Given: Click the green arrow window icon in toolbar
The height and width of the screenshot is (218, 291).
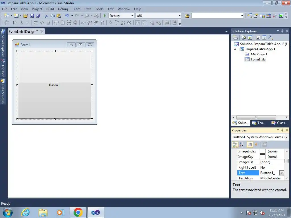Looking at the screenshot, I should coord(281,16).
